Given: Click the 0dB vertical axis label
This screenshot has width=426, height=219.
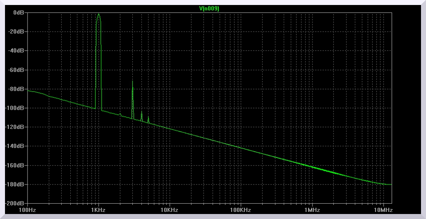Looking at the screenshot, I should pyautogui.click(x=19, y=12).
